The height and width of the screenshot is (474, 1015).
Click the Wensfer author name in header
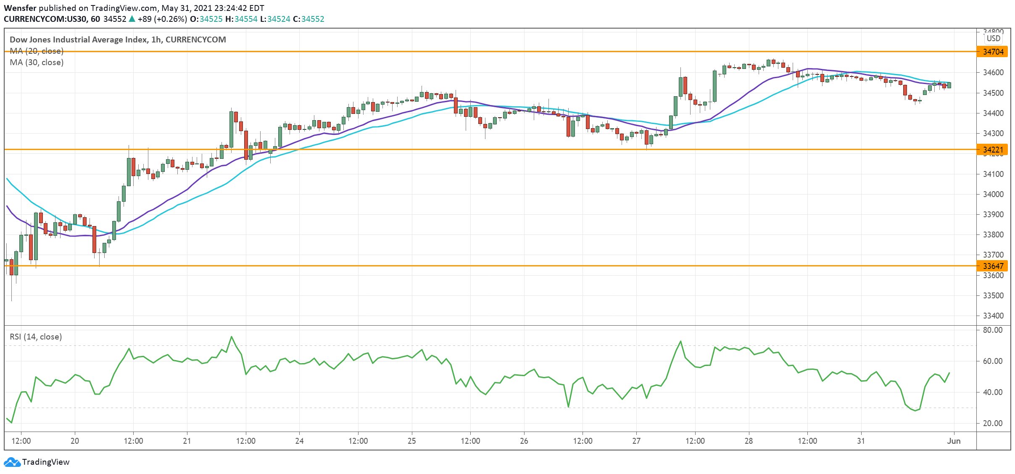click(20, 8)
